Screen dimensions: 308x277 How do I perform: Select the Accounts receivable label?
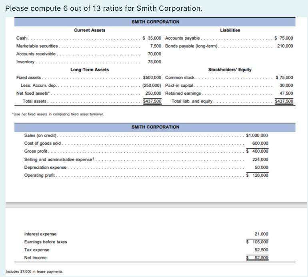pos(36,54)
